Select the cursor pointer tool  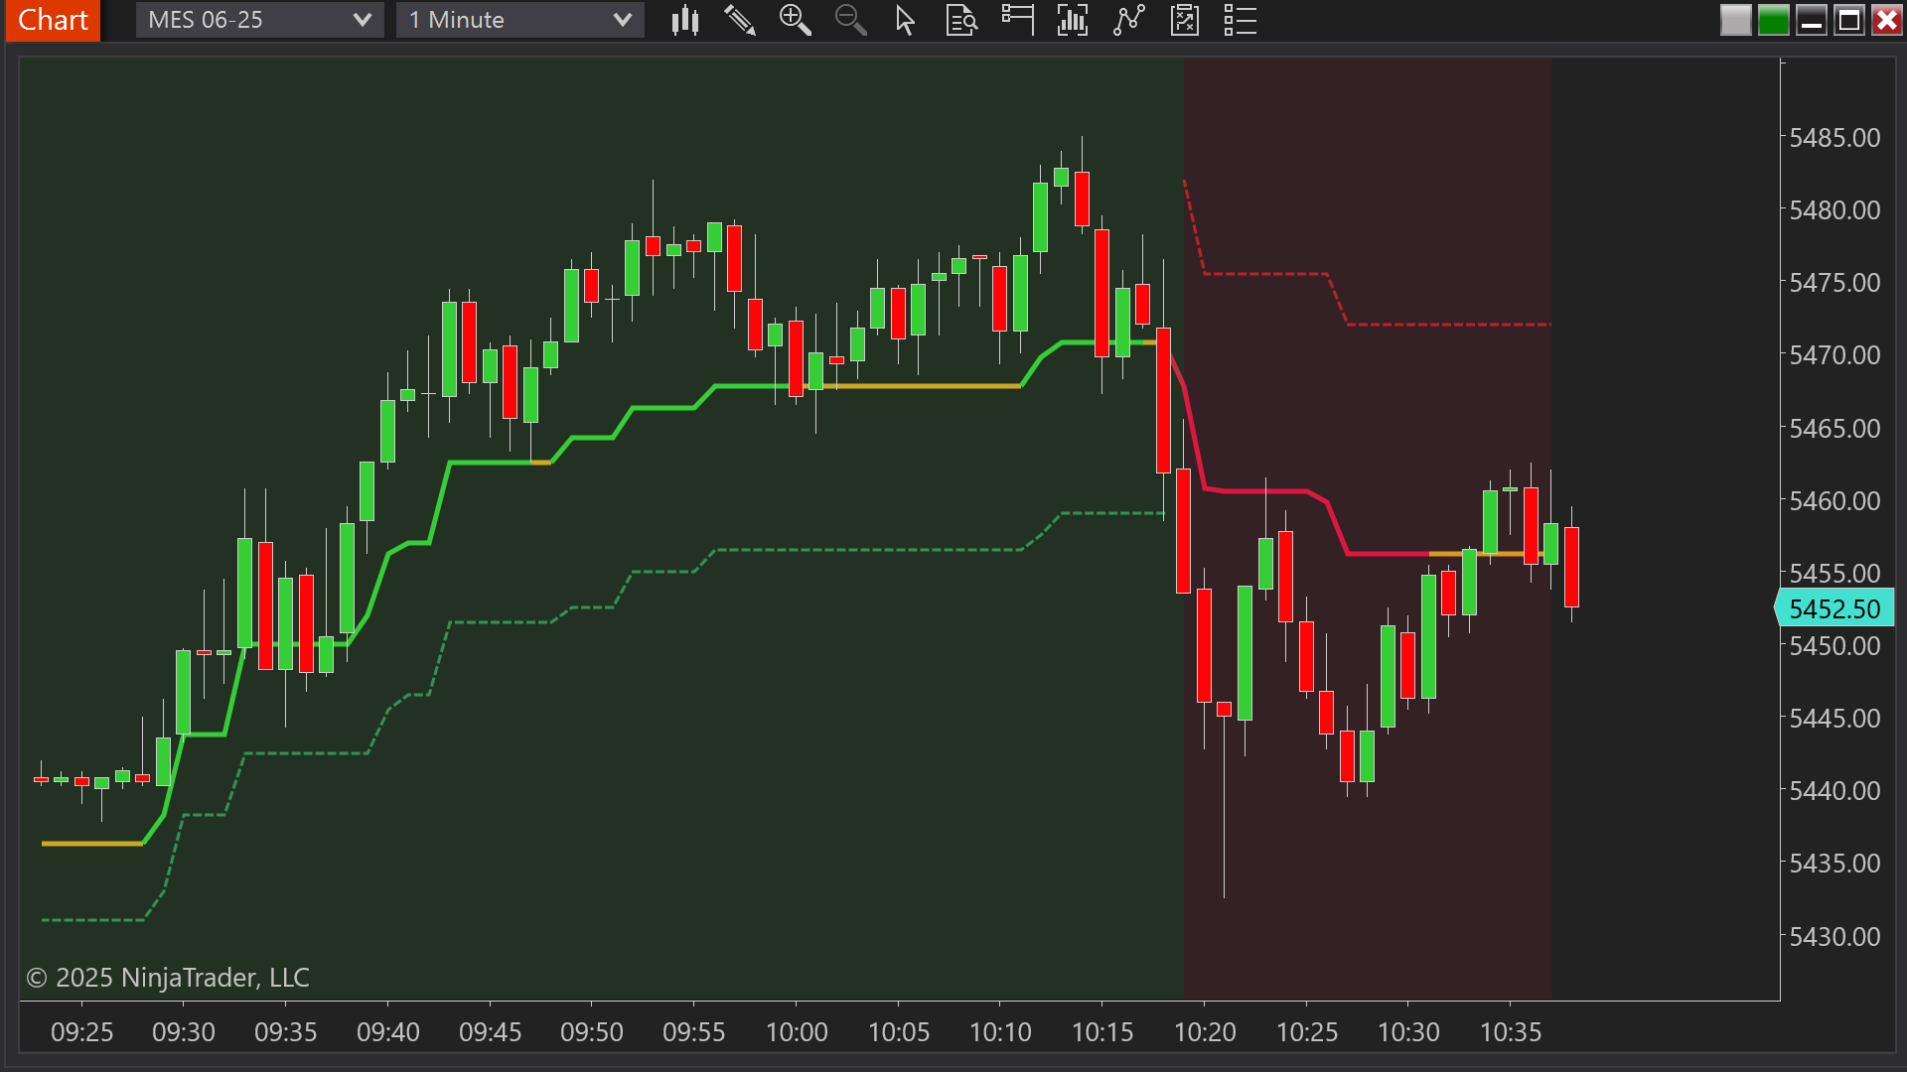tap(905, 20)
